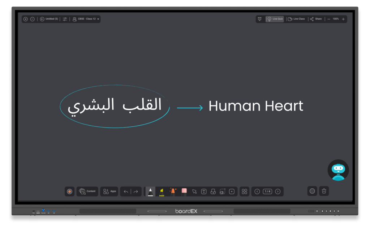Choose the orange marker tool
Image resolution: width=370 pixels, height=230 pixels.
tap(173, 191)
